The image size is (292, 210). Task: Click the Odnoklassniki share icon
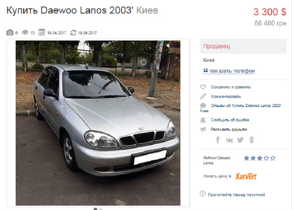[251, 140]
